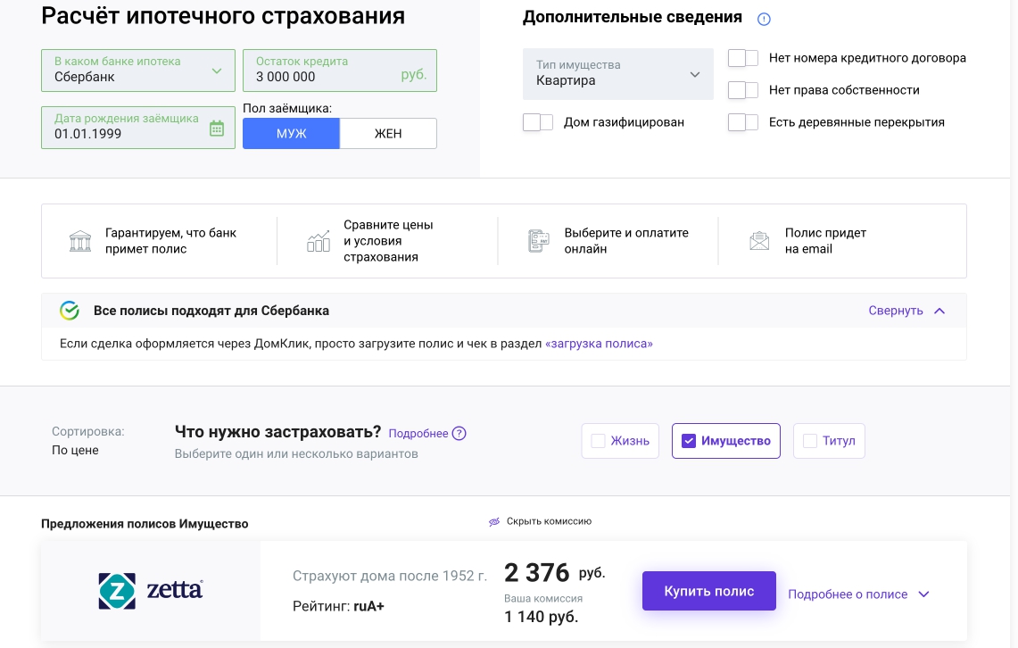Click the crossed-eye icon near Скрыть комиссию
Screen dimensions: 1018x648
click(x=494, y=521)
